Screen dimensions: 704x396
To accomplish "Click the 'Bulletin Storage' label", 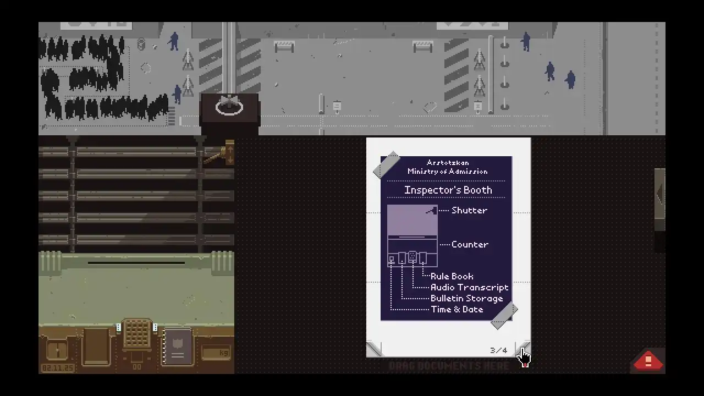I will [x=466, y=298].
